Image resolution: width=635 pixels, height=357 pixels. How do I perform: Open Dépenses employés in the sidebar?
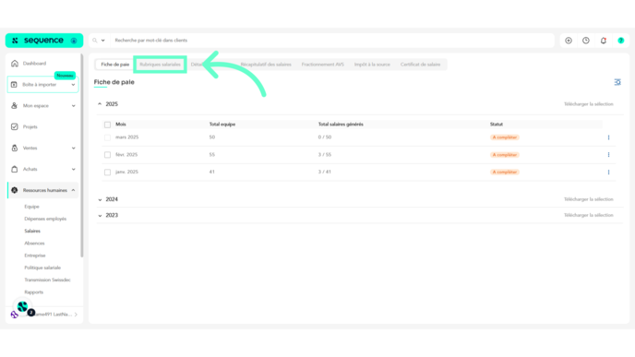click(x=45, y=219)
